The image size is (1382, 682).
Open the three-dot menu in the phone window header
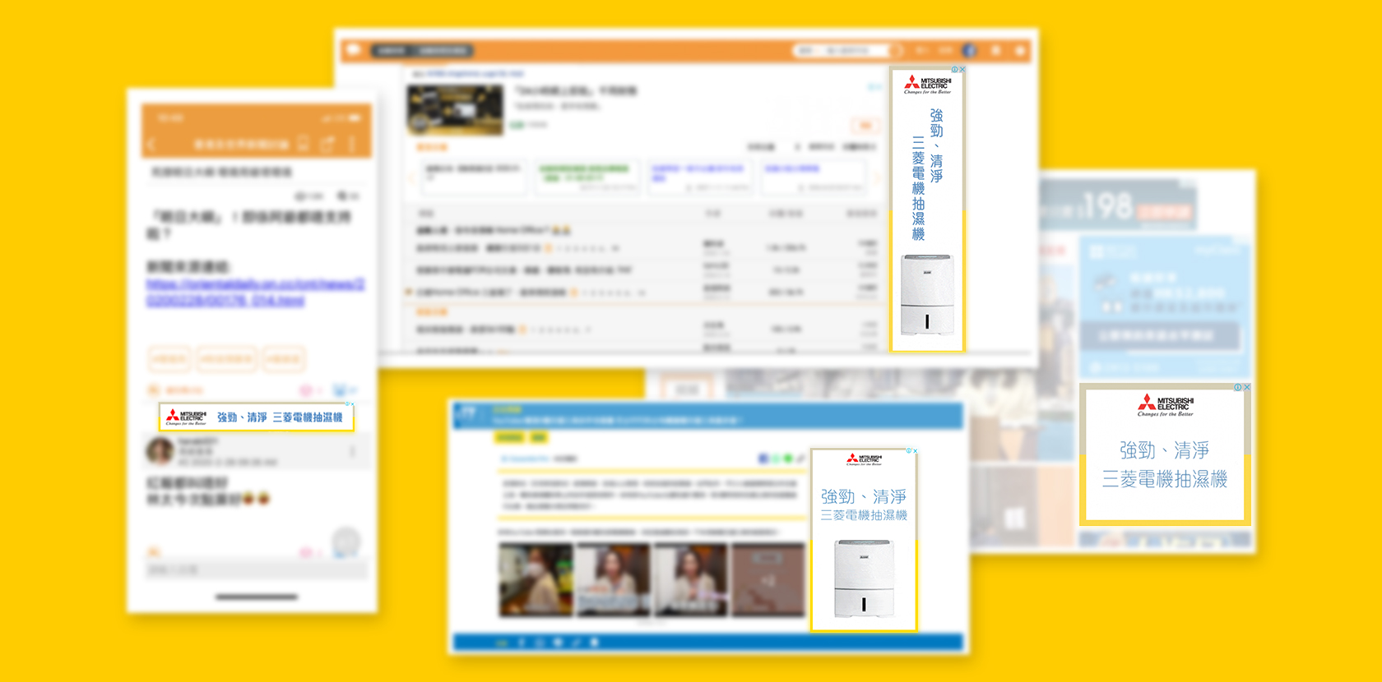coord(352,144)
